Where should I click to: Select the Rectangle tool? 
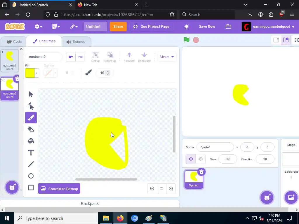(31, 188)
